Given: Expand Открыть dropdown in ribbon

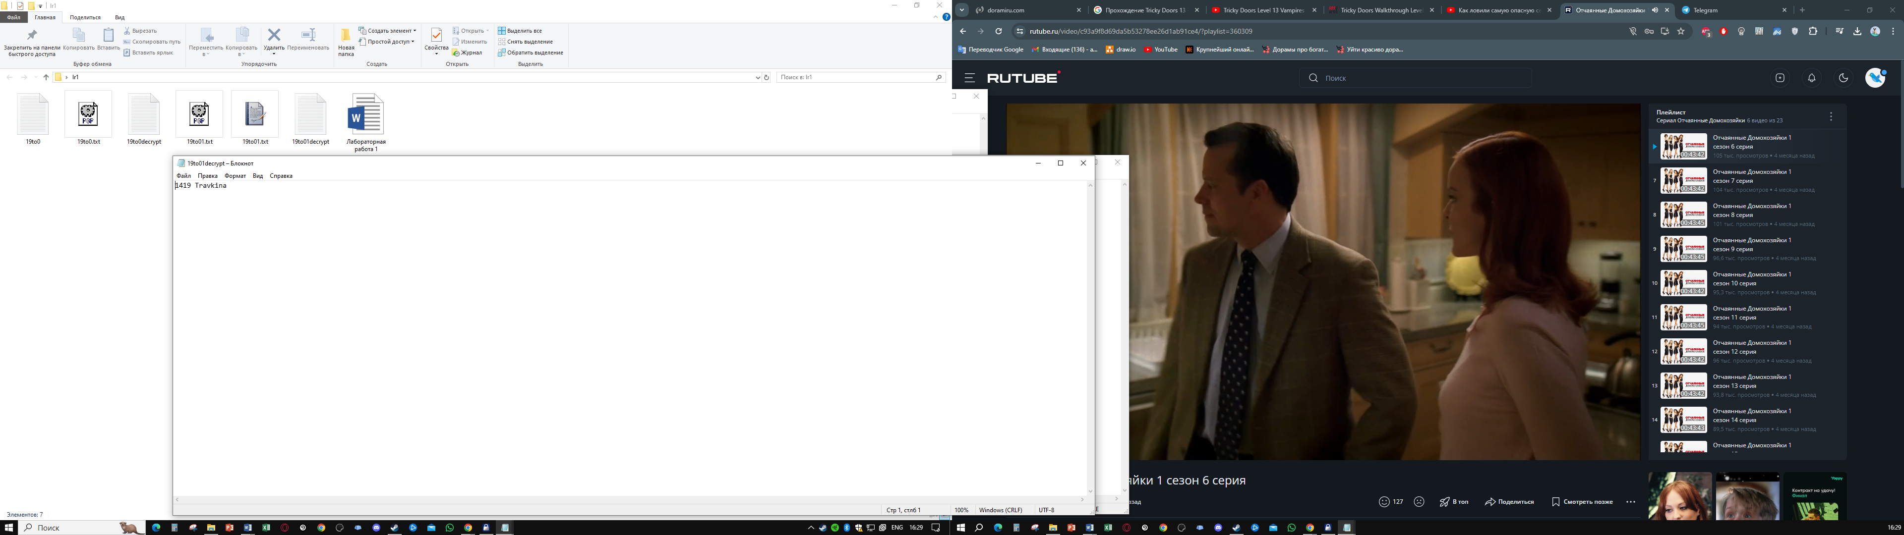Looking at the screenshot, I should (x=471, y=31).
